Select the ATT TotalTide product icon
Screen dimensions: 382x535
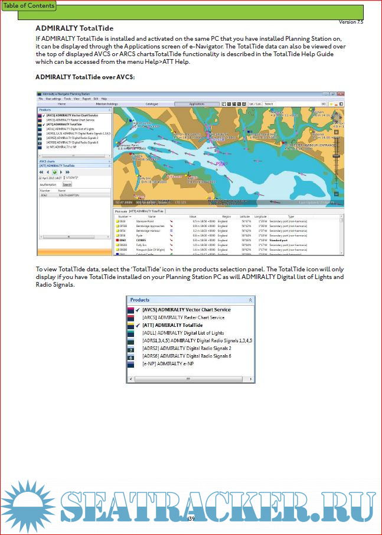click(x=131, y=325)
